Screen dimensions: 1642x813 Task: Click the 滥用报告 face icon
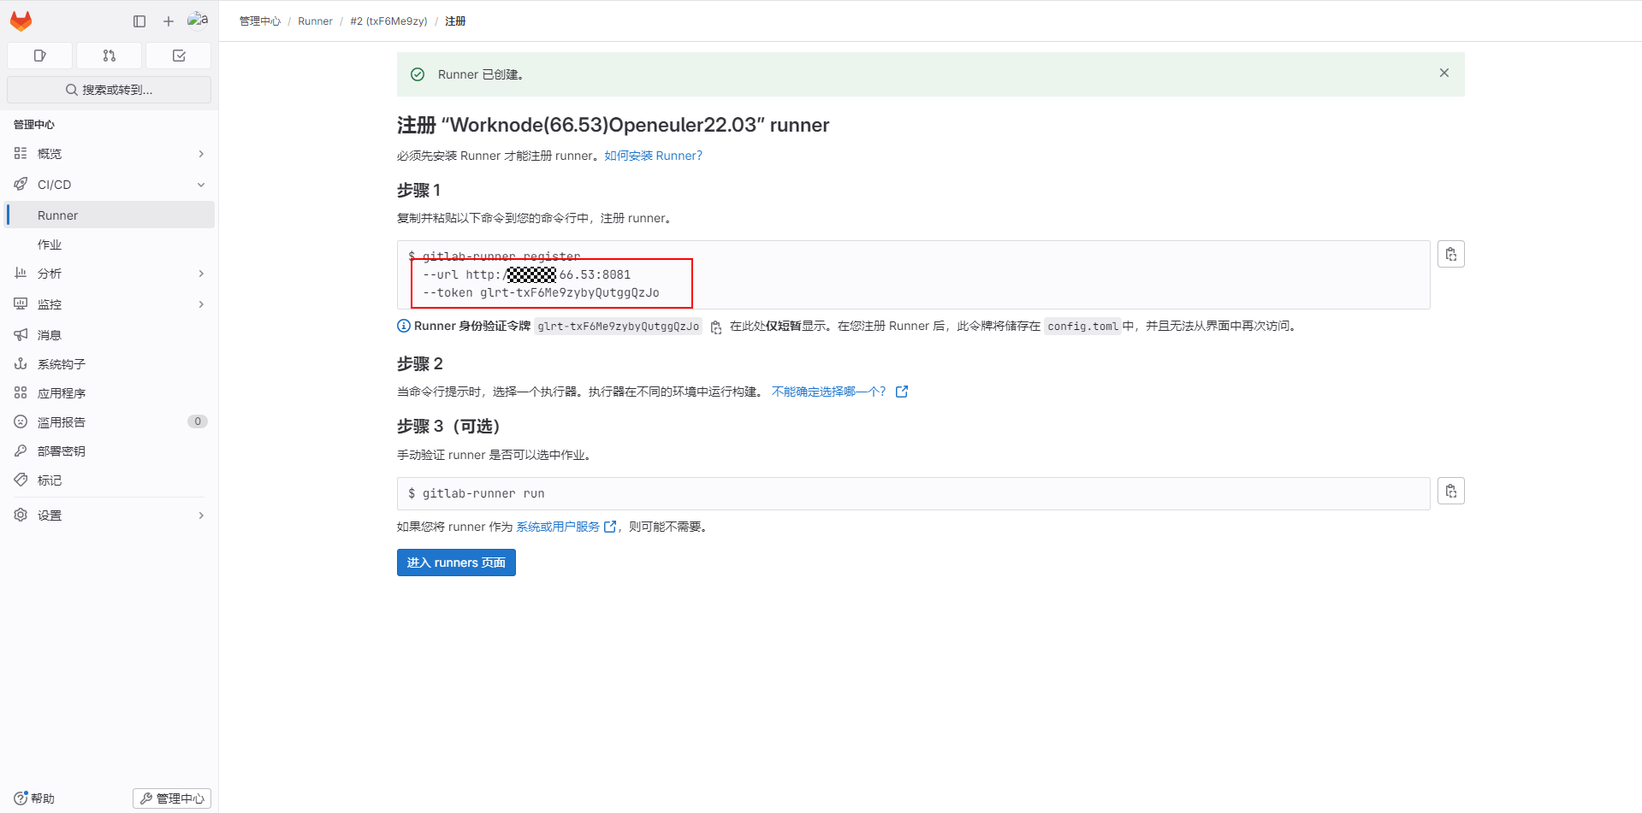21,422
